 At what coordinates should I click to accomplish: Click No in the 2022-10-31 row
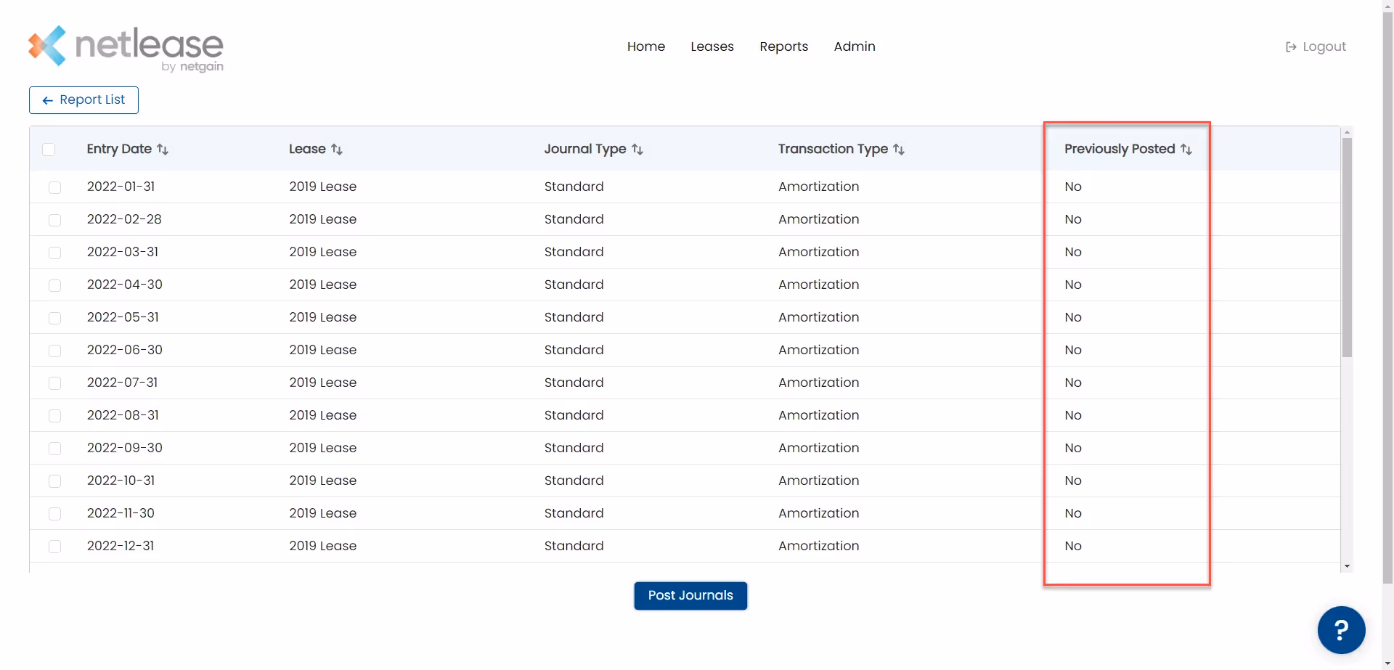pos(1073,481)
